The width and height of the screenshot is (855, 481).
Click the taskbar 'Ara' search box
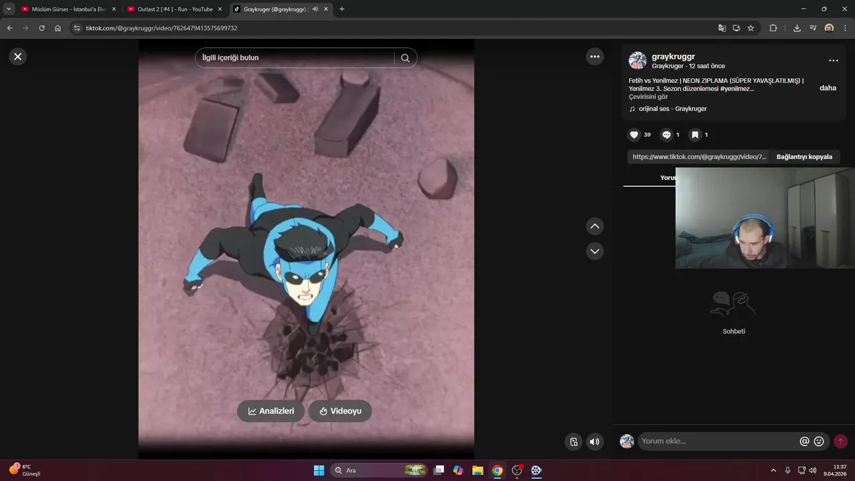[379, 470]
